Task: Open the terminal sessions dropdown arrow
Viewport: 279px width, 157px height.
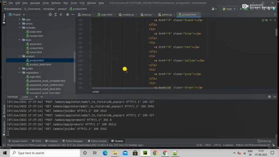Action: (41, 97)
